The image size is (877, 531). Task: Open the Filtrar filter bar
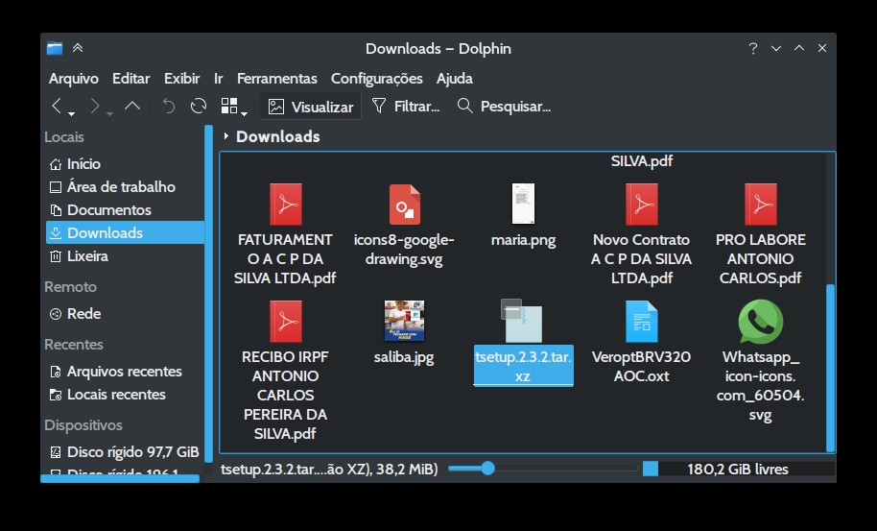(x=406, y=107)
